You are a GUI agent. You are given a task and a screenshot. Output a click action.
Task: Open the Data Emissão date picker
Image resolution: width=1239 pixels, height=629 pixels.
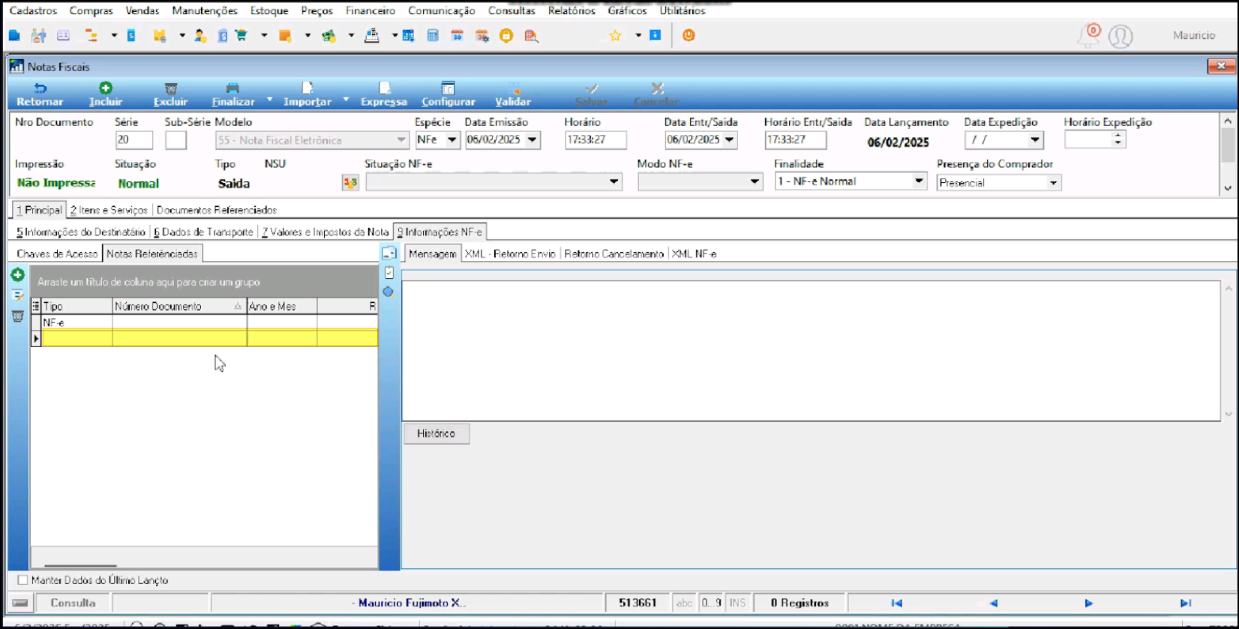point(532,139)
